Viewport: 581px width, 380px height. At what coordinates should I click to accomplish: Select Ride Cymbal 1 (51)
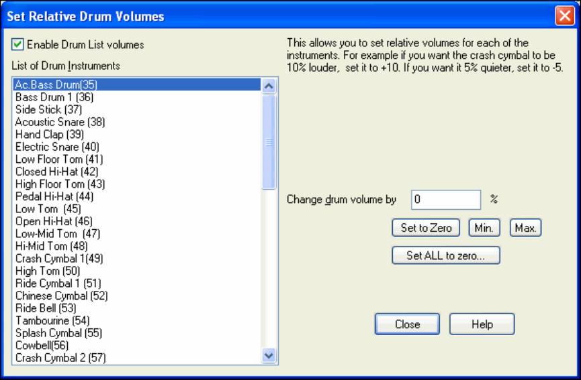(137, 283)
